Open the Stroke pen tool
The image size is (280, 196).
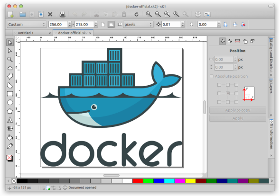[x=10, y=146]
